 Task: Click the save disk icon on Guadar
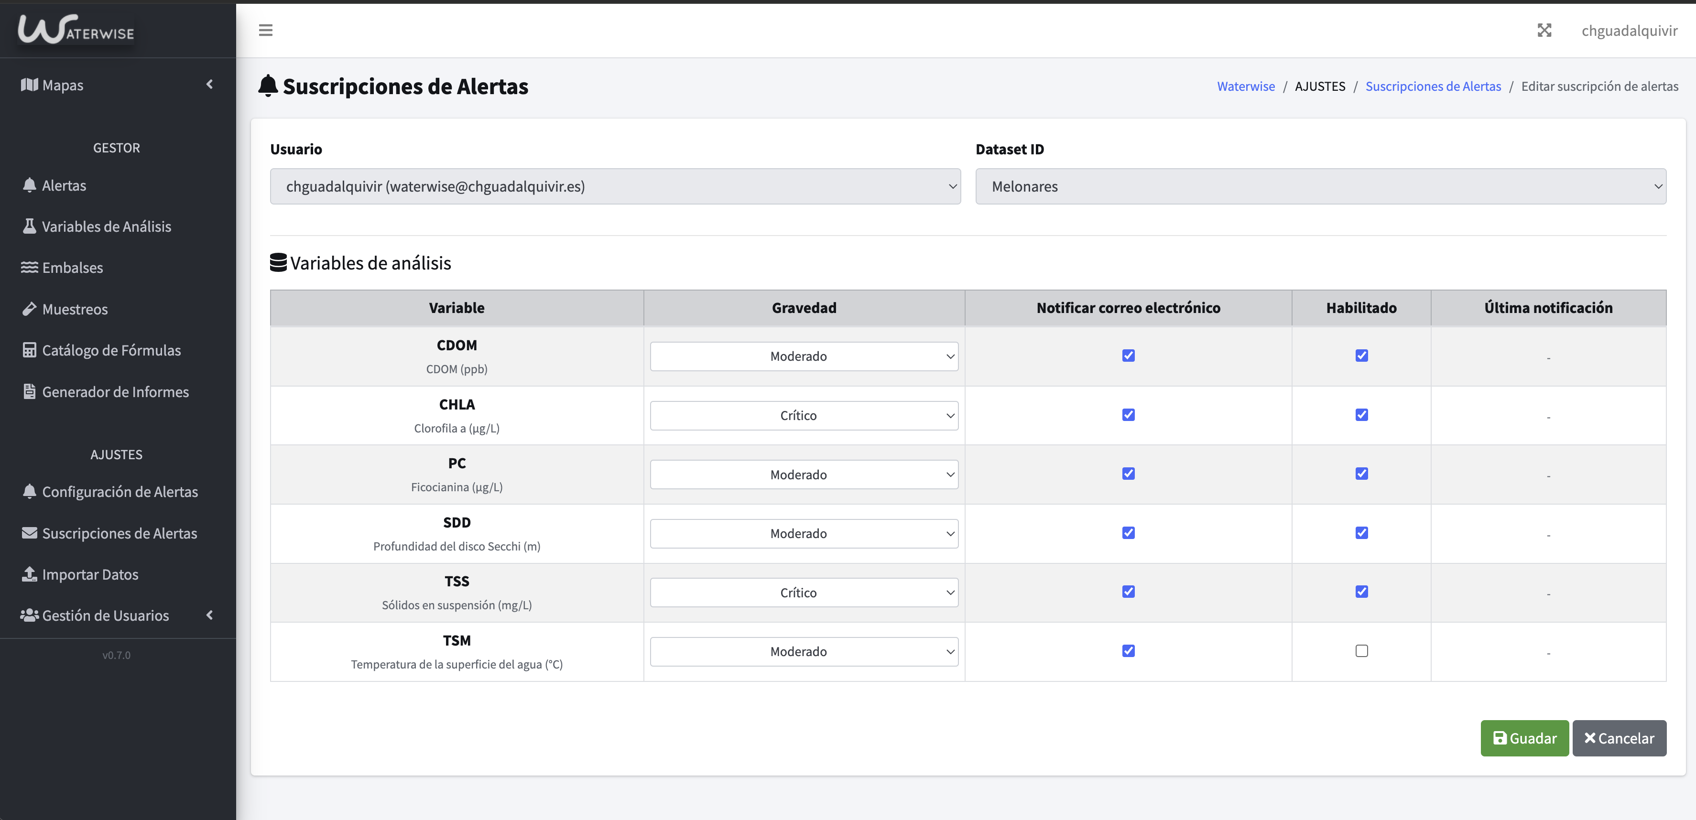tap(1499, 738)
